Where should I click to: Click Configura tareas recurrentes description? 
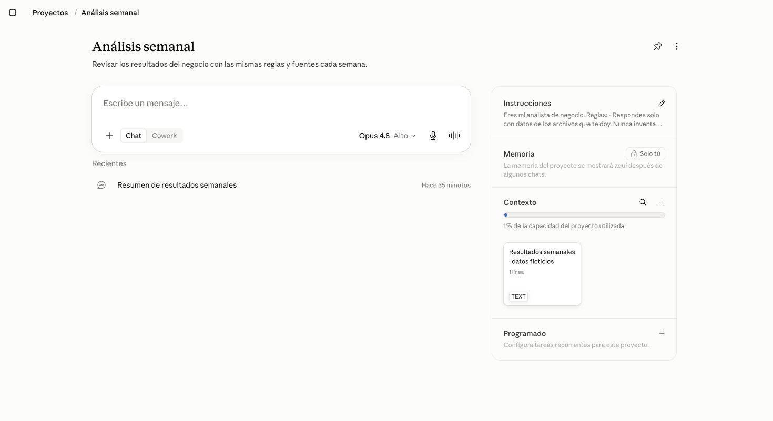coord(576,345)
